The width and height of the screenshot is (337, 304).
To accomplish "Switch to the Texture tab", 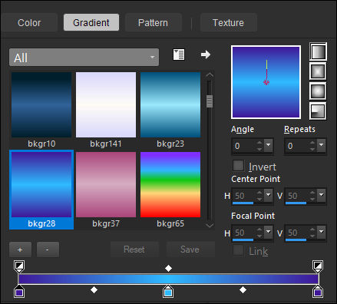I will click(228, 22).
